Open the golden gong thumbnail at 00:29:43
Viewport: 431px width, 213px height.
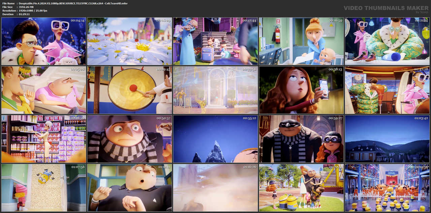[x=130, y=90]
